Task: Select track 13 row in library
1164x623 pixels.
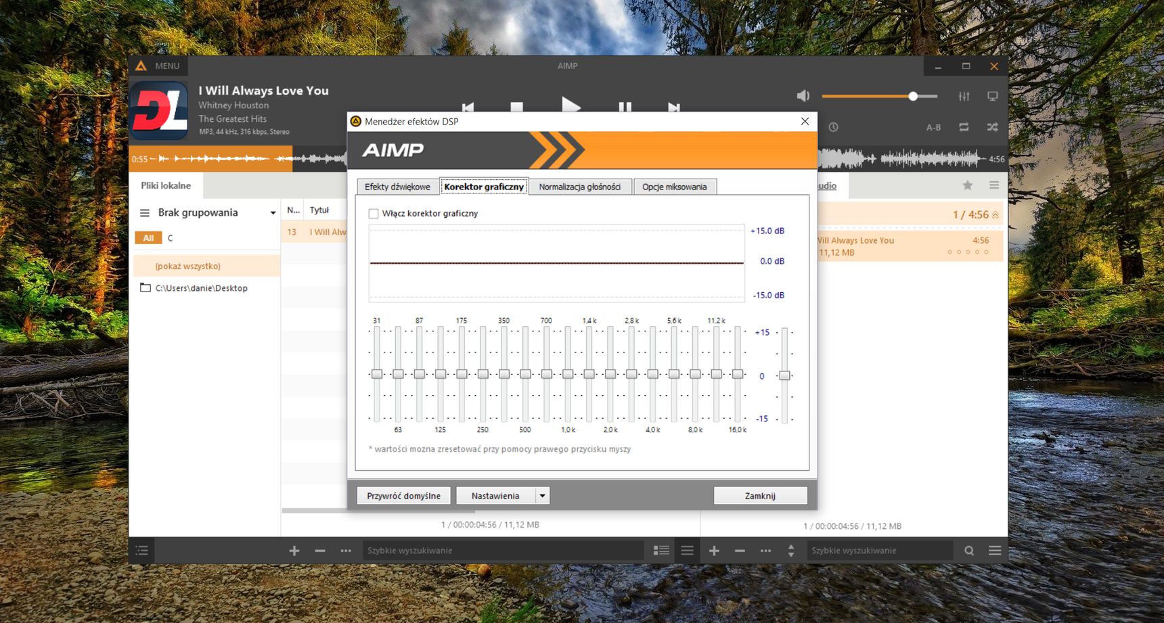Action: [314, 232]
